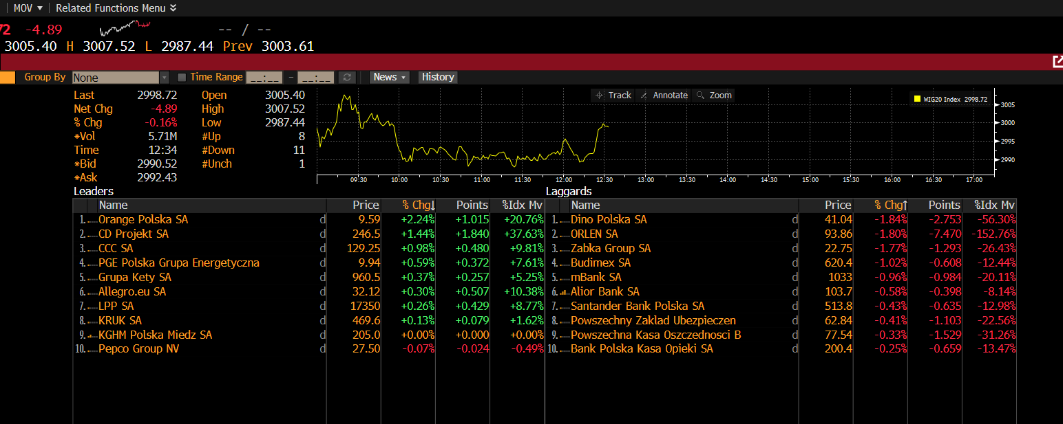The width and height of the screenshot is (1063, 424).
Task: Open the pop-out icon on red bar
Action: point(1057,62)
